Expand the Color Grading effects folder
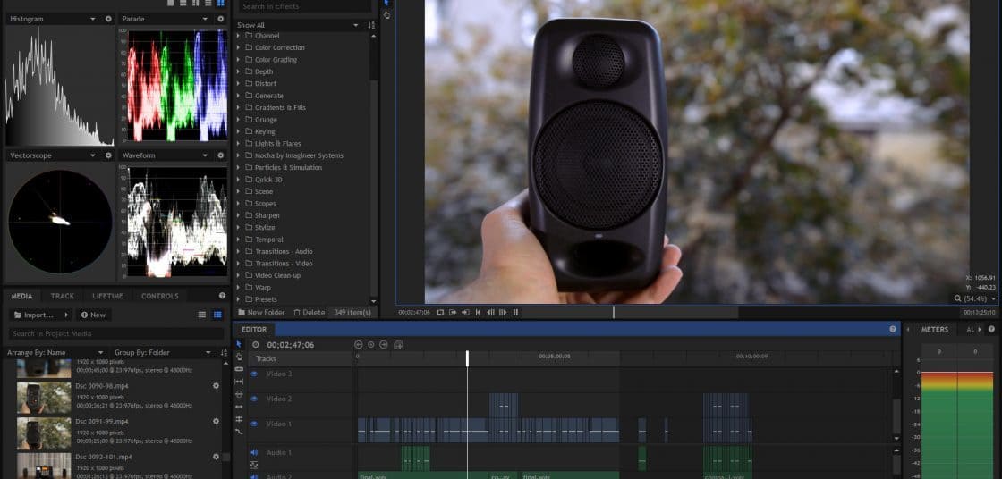1002x479 pixels. (238, 59)
